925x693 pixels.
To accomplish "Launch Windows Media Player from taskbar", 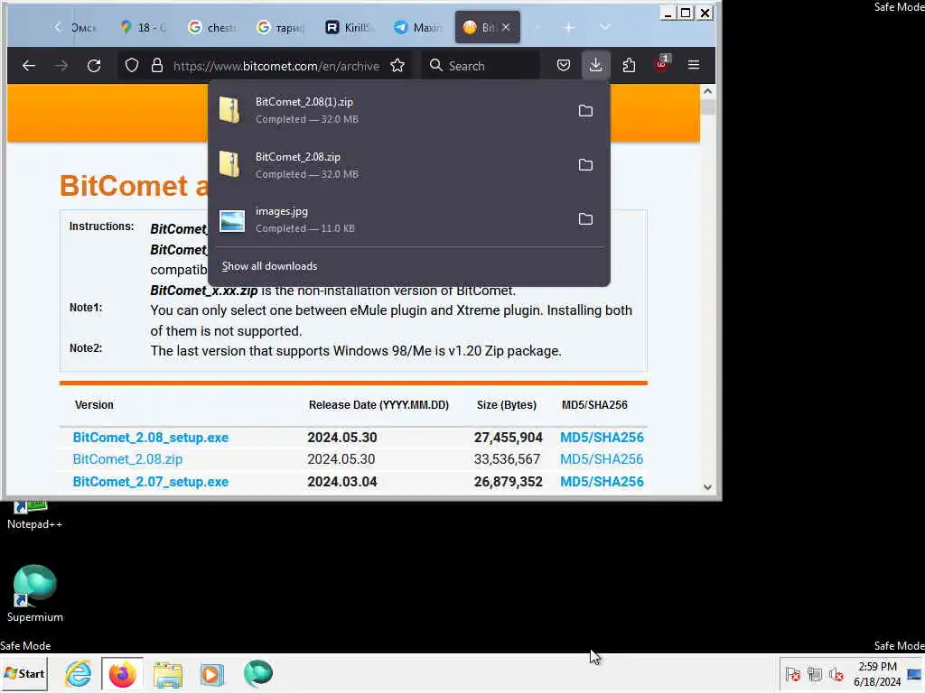I will (x=212, y=673).
